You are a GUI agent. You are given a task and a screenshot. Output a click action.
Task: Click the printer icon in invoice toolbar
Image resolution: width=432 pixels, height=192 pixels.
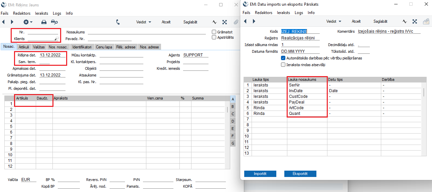(44, 22)
